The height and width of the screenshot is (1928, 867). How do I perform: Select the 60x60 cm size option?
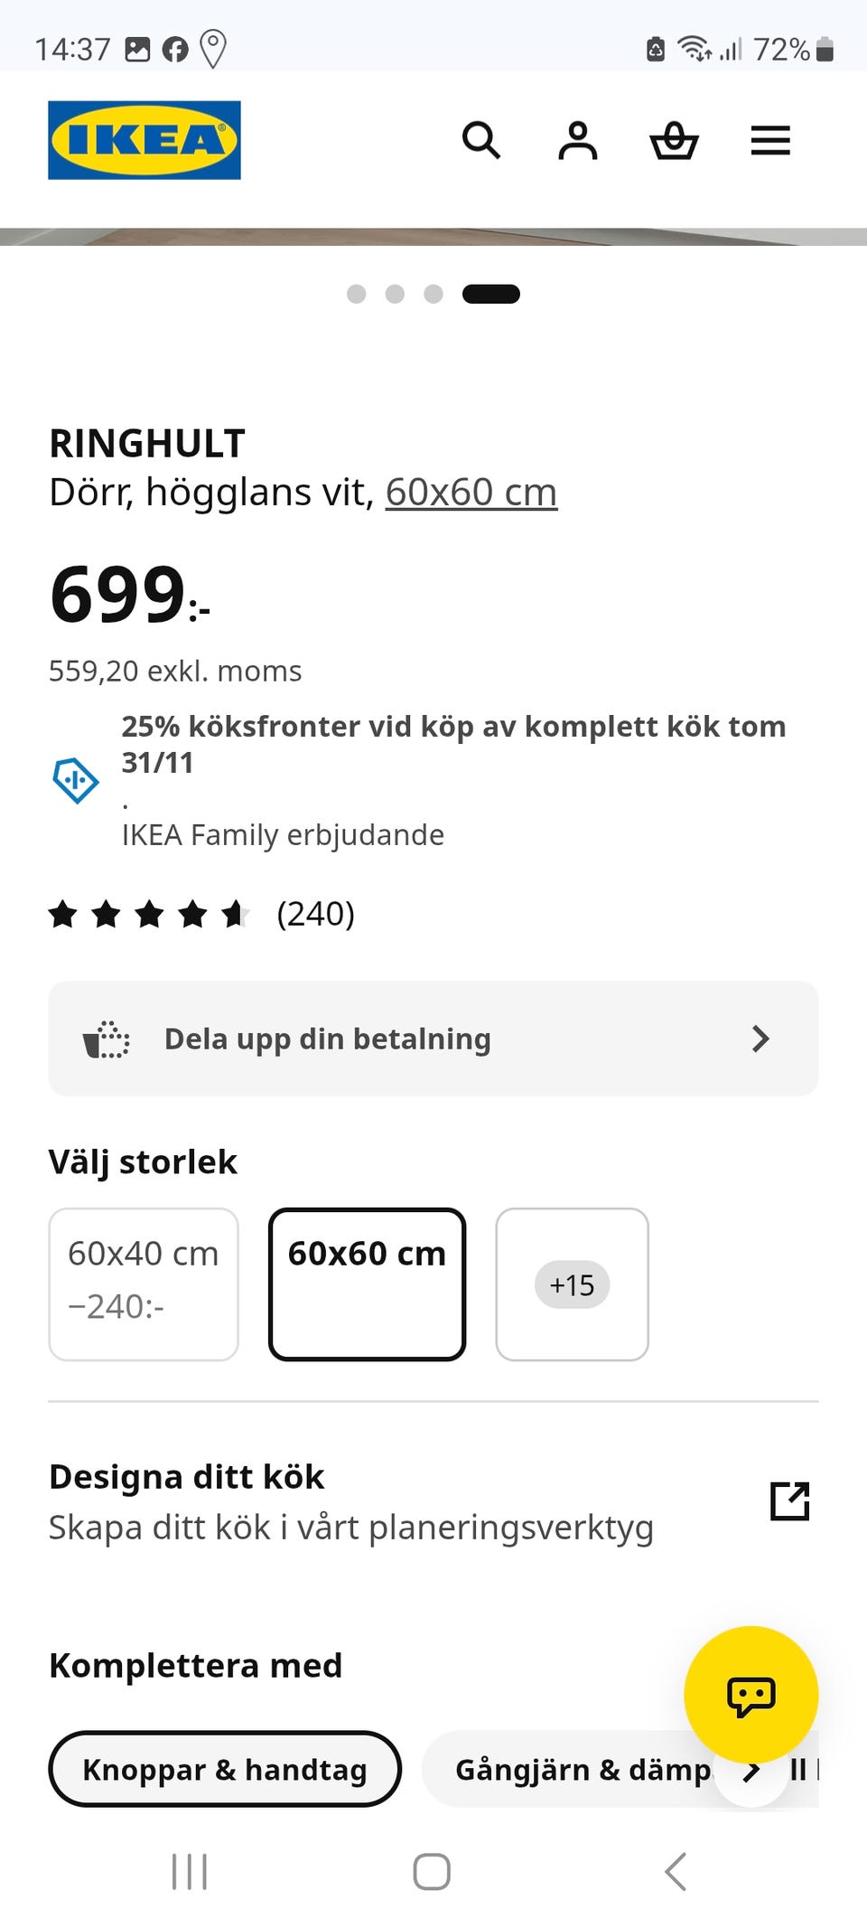pos(367,1284)
